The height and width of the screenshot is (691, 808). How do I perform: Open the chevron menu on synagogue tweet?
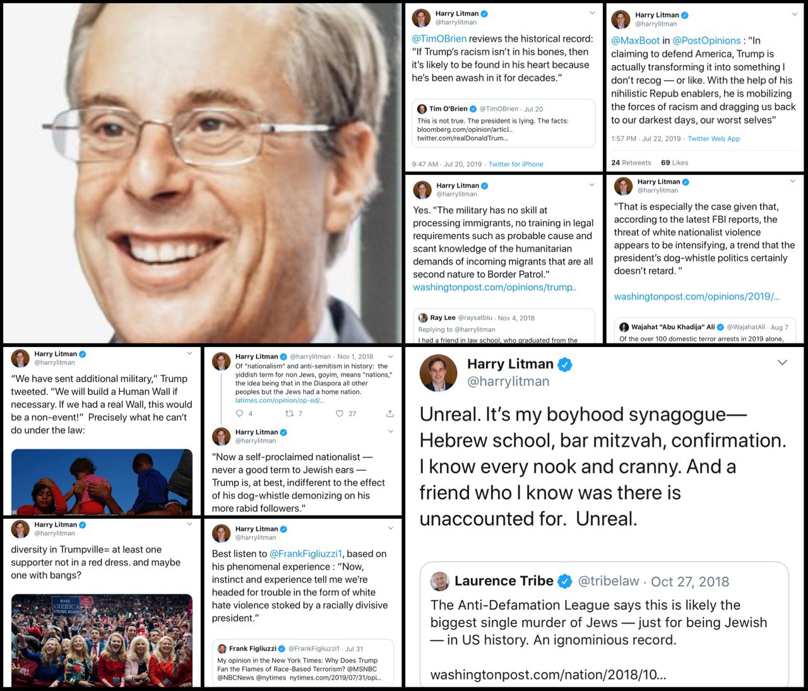782,362
